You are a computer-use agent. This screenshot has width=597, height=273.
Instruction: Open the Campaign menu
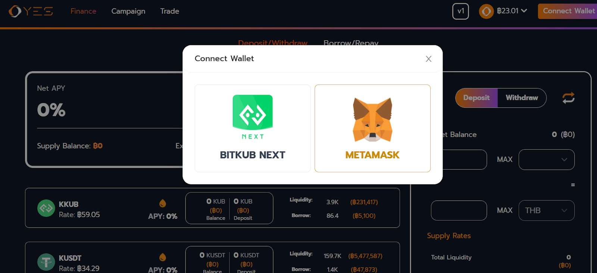(x=128, y=11)
